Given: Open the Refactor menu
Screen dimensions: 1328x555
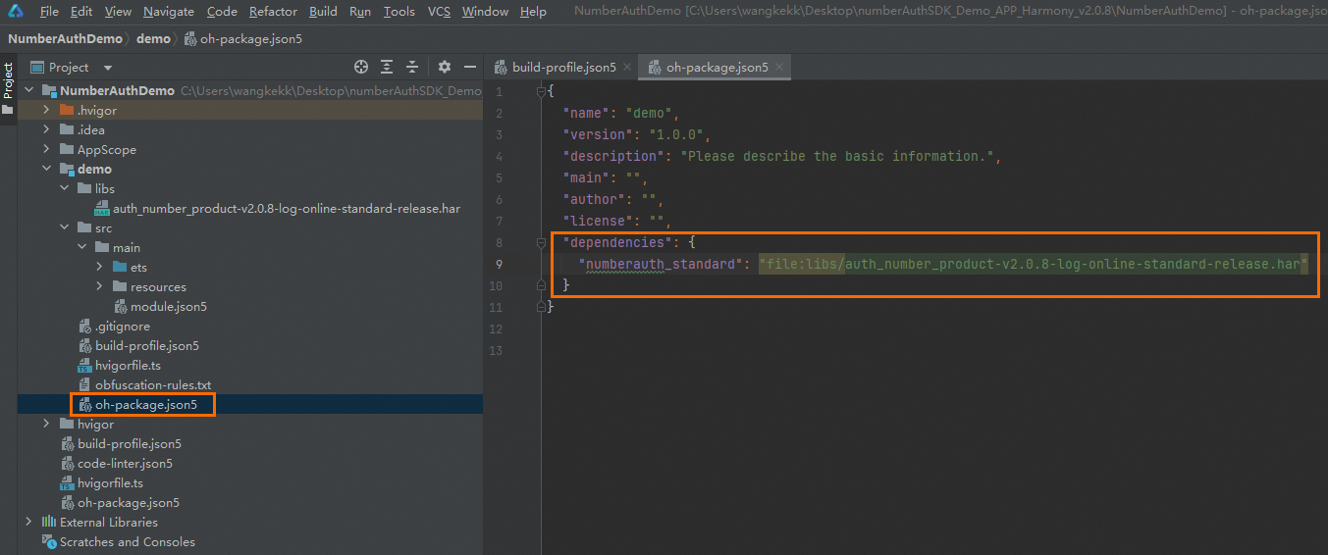Looking at the screenshot, I should pyautogui.click(x=273, y=12).
